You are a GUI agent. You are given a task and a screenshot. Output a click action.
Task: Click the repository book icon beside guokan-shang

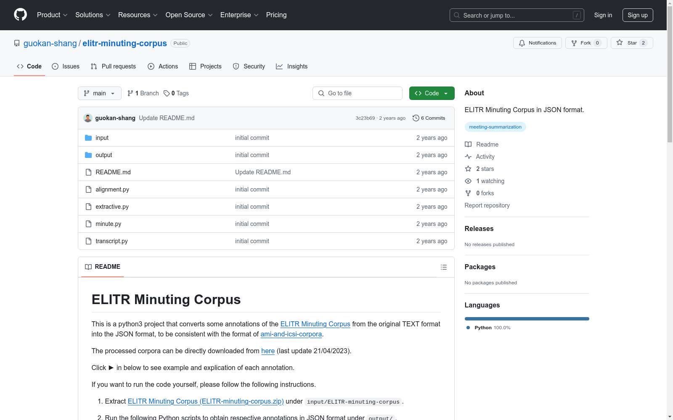pyautogui.click(x=17, y=43)
